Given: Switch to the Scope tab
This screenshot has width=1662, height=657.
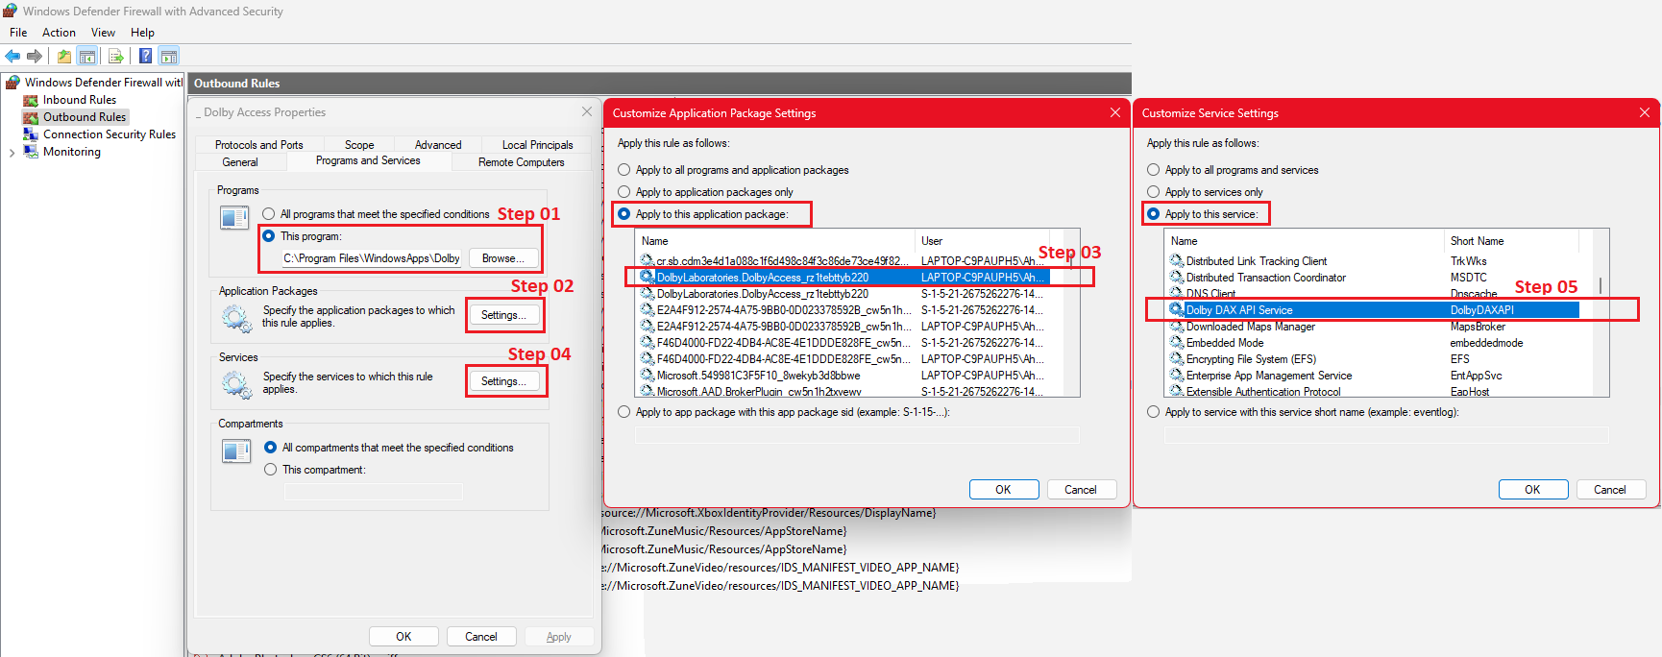Looking at the screenshot, I should (359, 145).
